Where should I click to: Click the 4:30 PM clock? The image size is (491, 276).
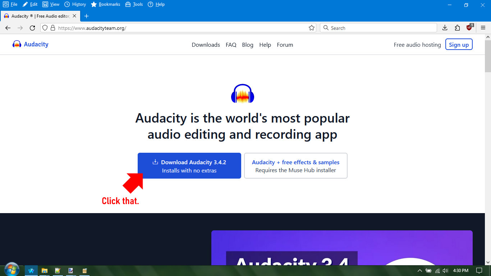tap(460, 271)
